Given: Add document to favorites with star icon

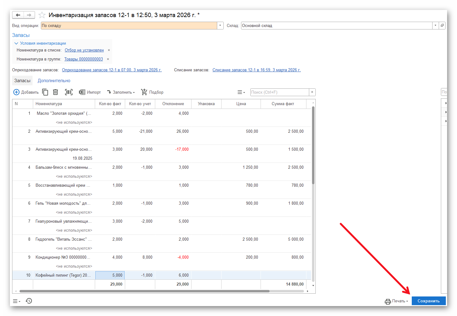Looking at the screenshot, I should pos(42,15).
